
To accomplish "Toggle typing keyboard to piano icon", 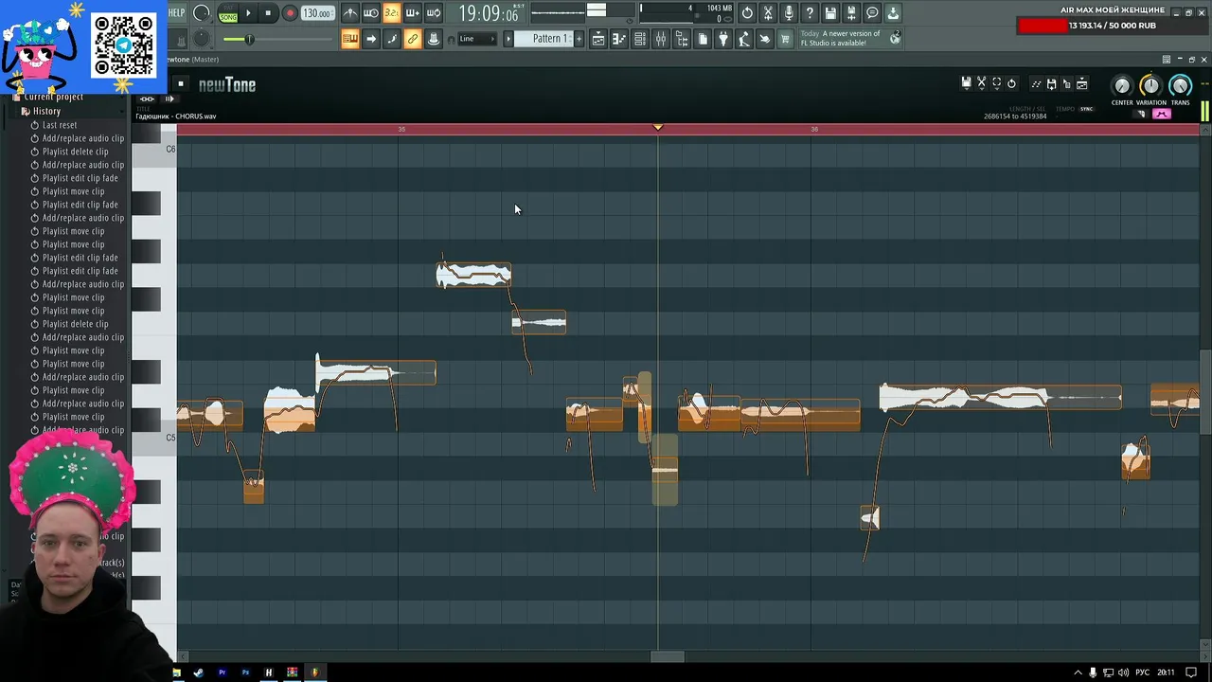I will 350,39.
